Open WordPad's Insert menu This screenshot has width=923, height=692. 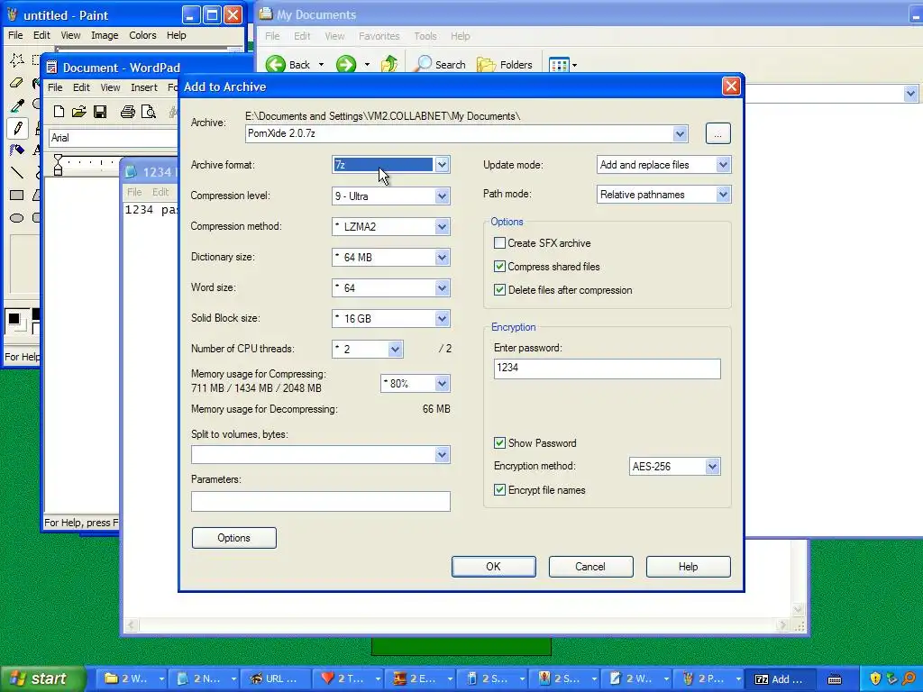tap(144, 87)
